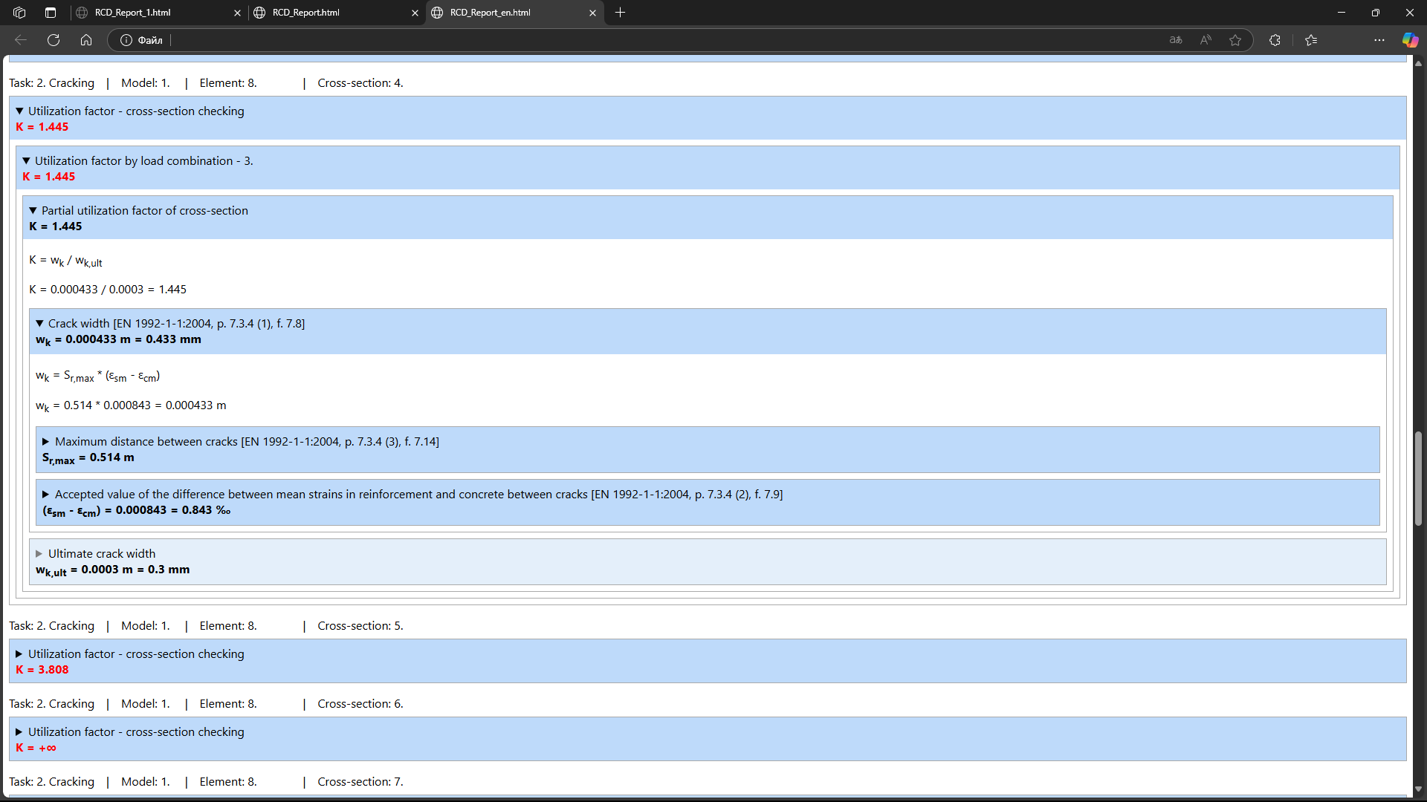Click the read aloud icon

point(1206,40)
